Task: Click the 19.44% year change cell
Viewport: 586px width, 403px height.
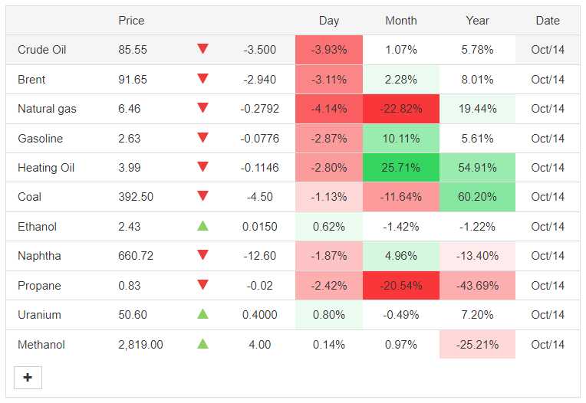Action: point(477,109)
